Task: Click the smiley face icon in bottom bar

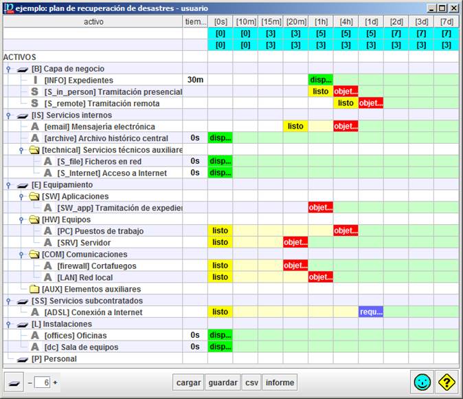Action: pyautogui.click(x=422, y=382)
